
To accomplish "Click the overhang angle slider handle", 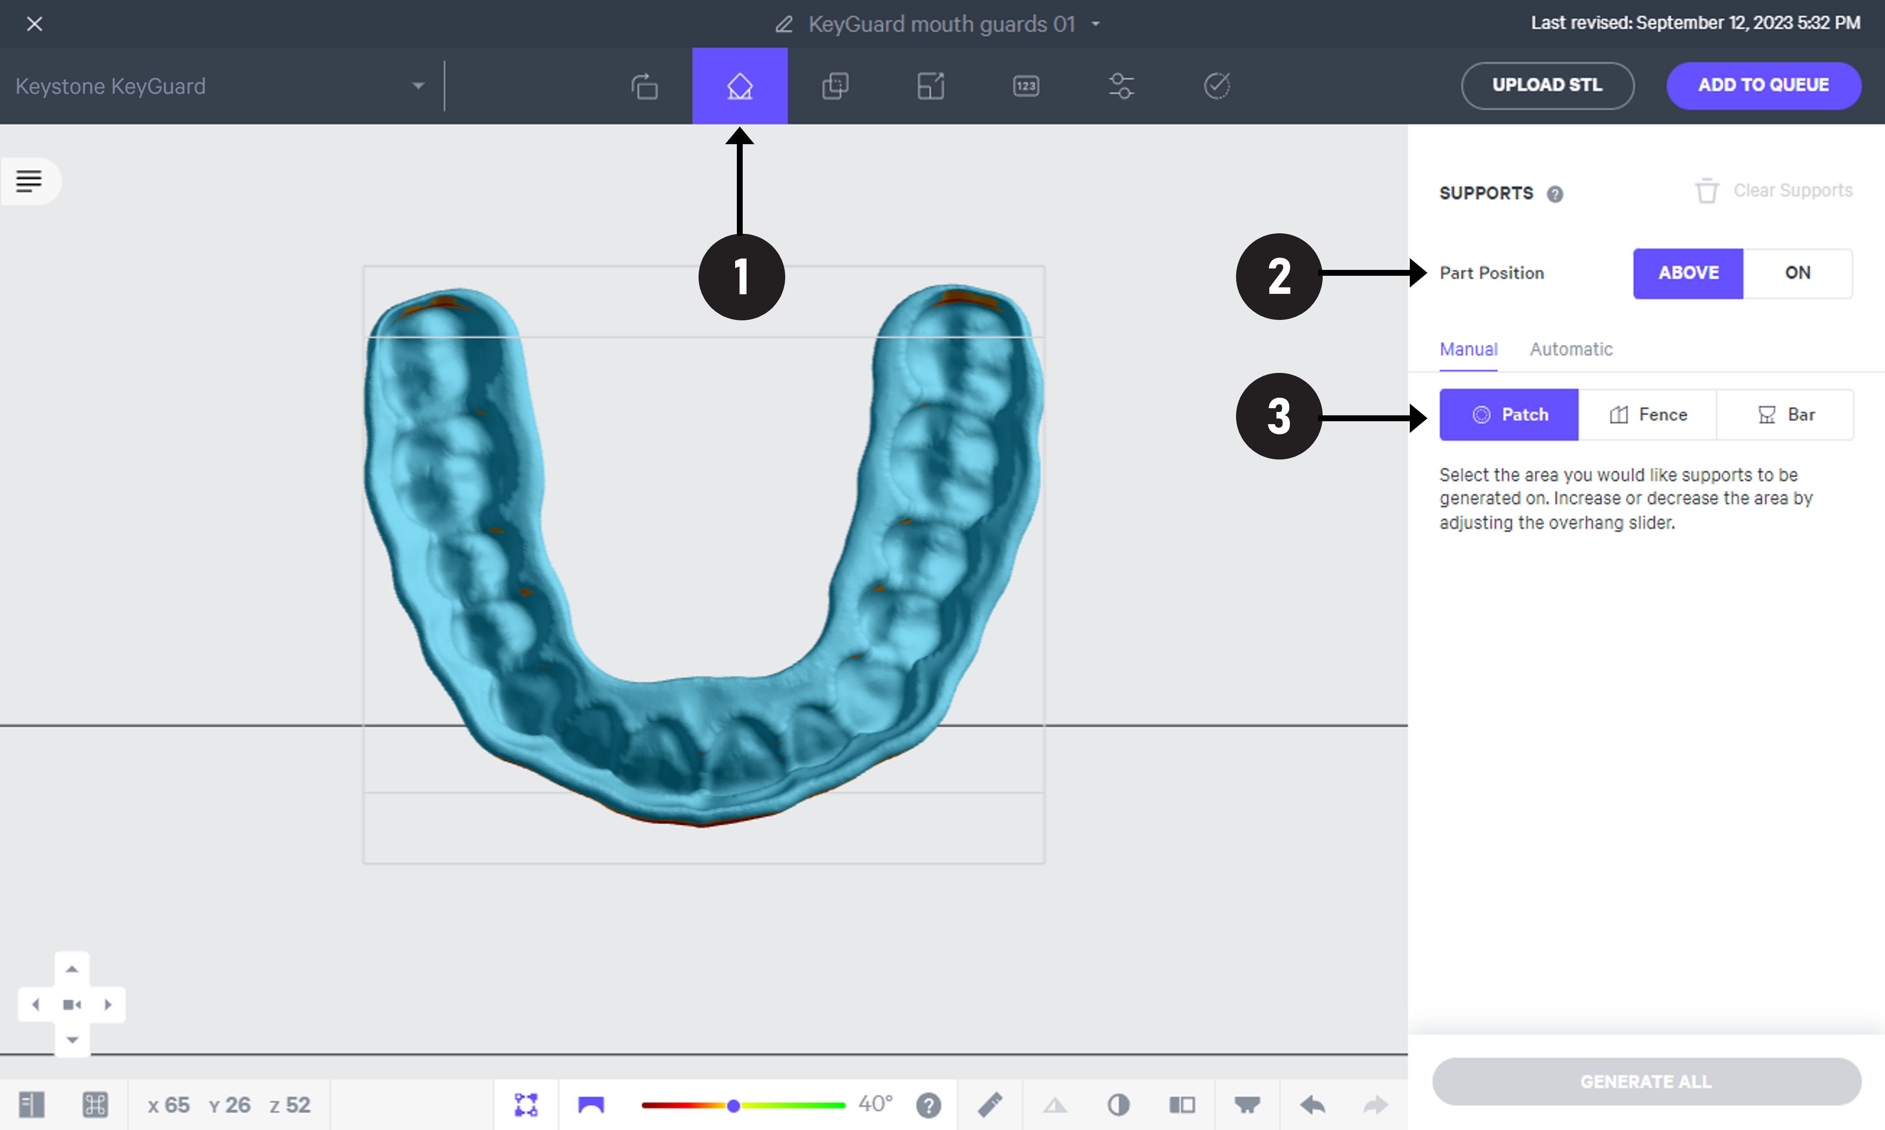I will (733, 1105).
